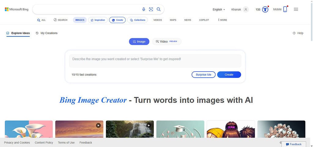Open visual search camera icon
This screenshot has width=313, height=147.
pos(151,9)
